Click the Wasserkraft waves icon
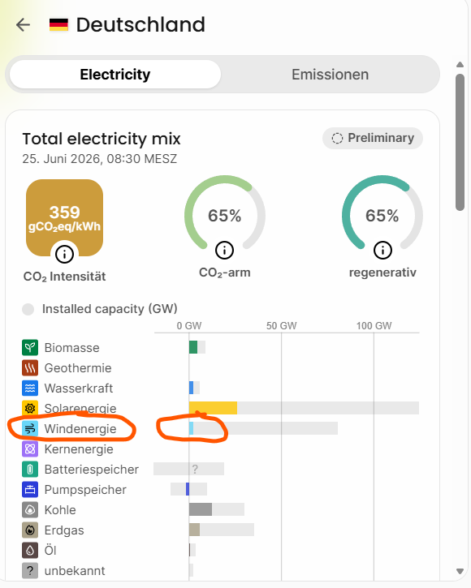This screenshot has height=588, width=471. pos(30,388)
